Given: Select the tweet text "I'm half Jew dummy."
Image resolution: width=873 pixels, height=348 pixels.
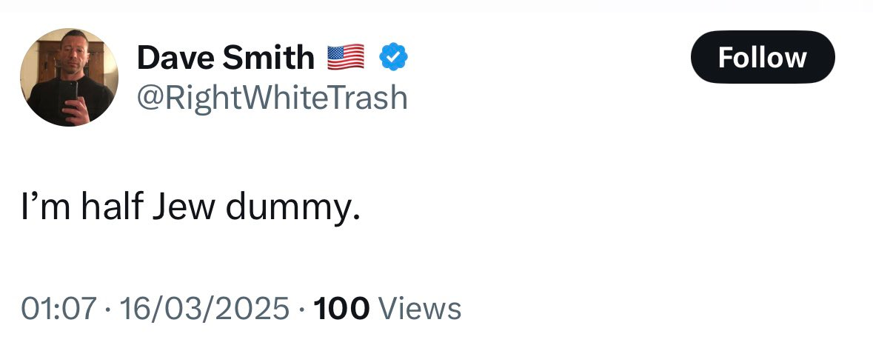Looking at the screenshot, I should click(x=191, y=208).
